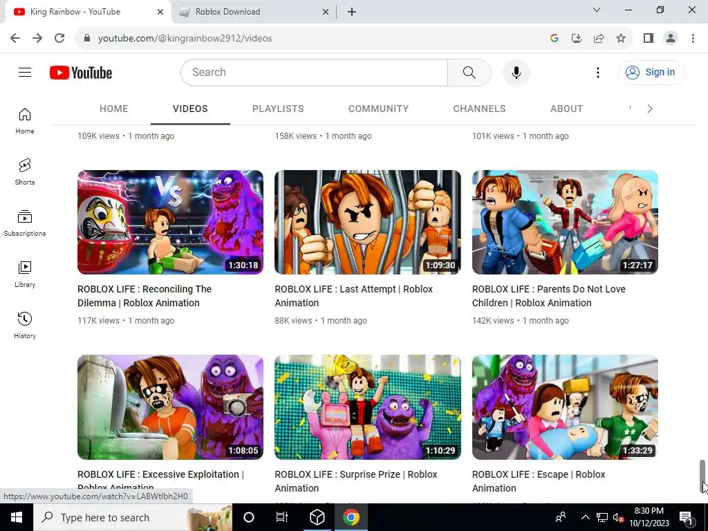The width and height of the screenshot is (708, 531).
Task: Open Library in the sidebar
Action: pos(25,274)
